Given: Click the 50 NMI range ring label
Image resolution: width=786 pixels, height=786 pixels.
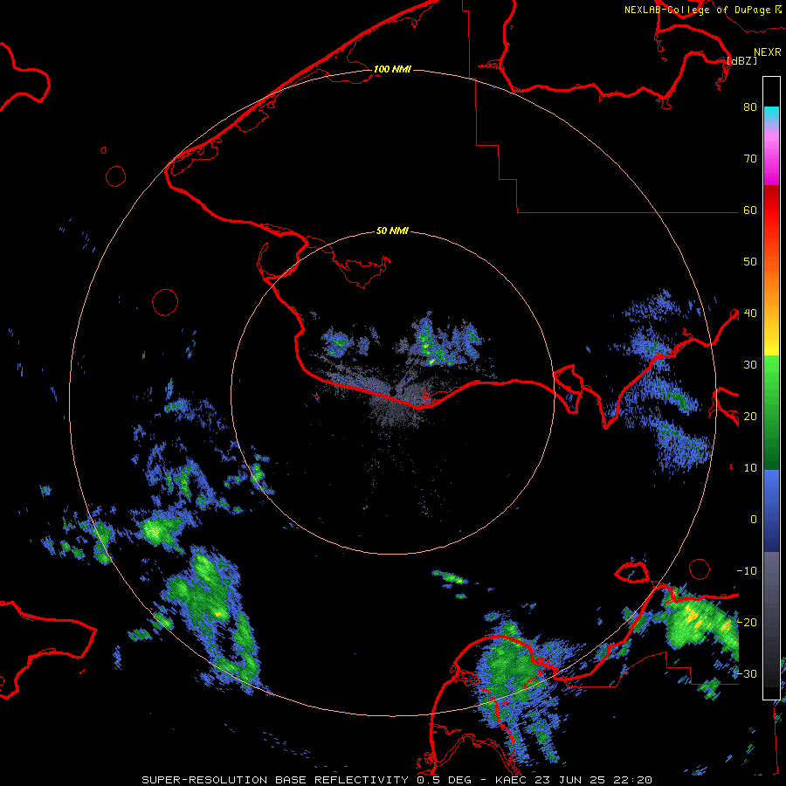Looking at the screenshot, I should [392, 231].
